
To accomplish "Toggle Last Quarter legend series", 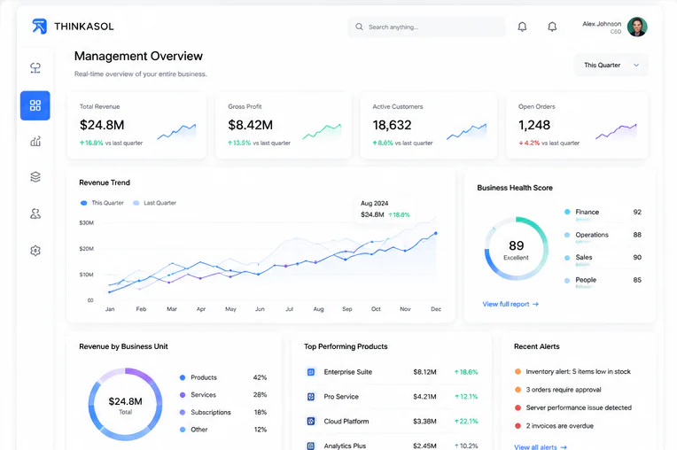I will (154, 203).
